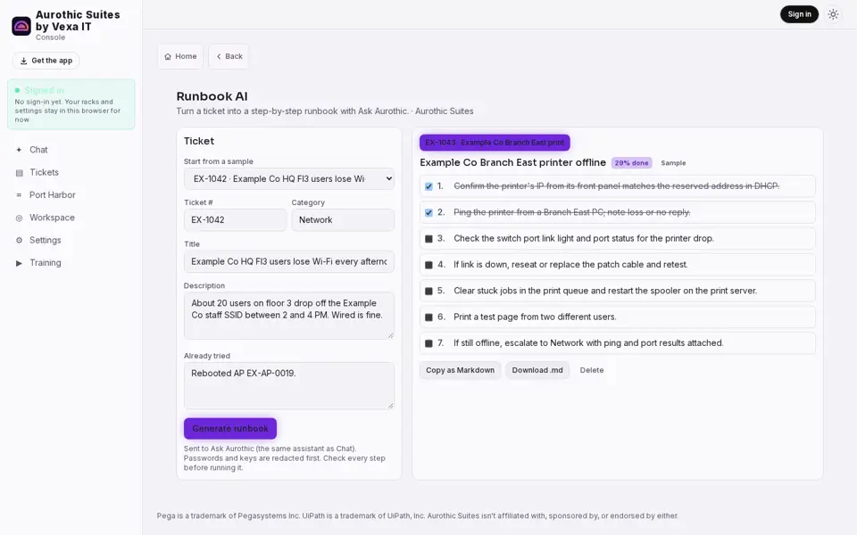Uncheck step 1 Confirm the printer's IP
This screenshot has width=857, height=535.
428,186
